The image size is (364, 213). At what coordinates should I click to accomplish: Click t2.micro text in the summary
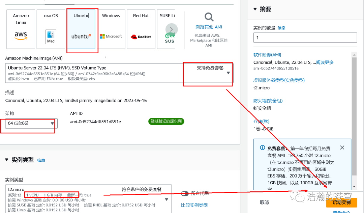click(262, 88)
